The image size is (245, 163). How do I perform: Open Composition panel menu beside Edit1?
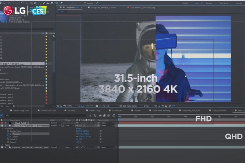point(81,7)
